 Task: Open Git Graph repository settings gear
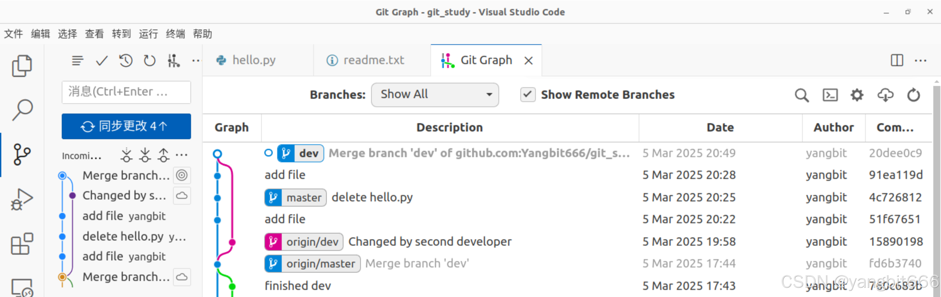click(x=857, y=95)
